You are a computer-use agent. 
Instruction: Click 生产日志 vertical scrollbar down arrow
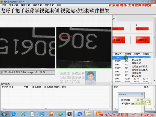(110, 106)
